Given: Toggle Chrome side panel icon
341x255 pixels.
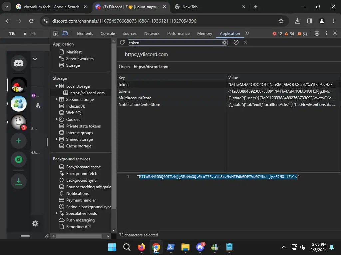Looking at the screenshot, I should tap(309, 21).
